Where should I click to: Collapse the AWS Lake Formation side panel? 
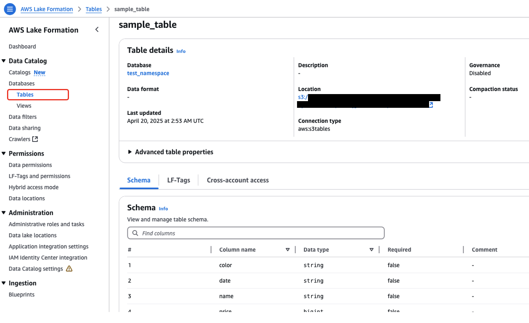[x=97, y=30]
